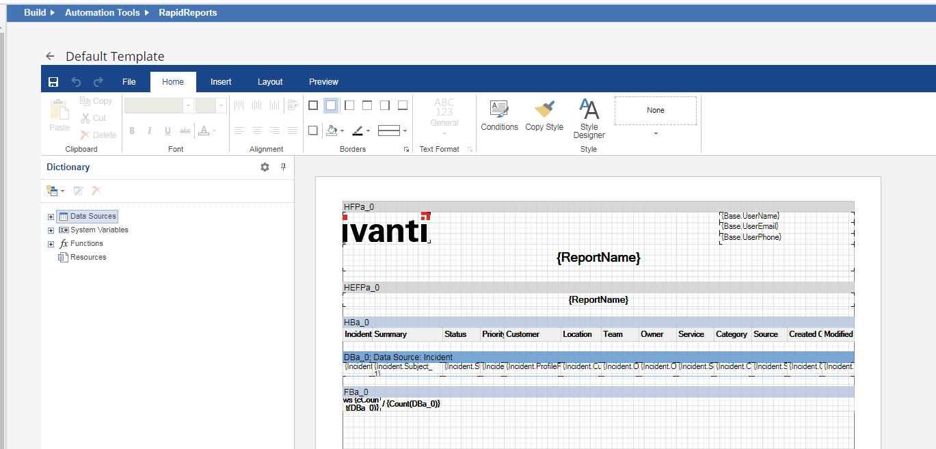This screenshot has height=449, width=936.
Task: Select the Resources item in the tree
Action: [88, 258]
